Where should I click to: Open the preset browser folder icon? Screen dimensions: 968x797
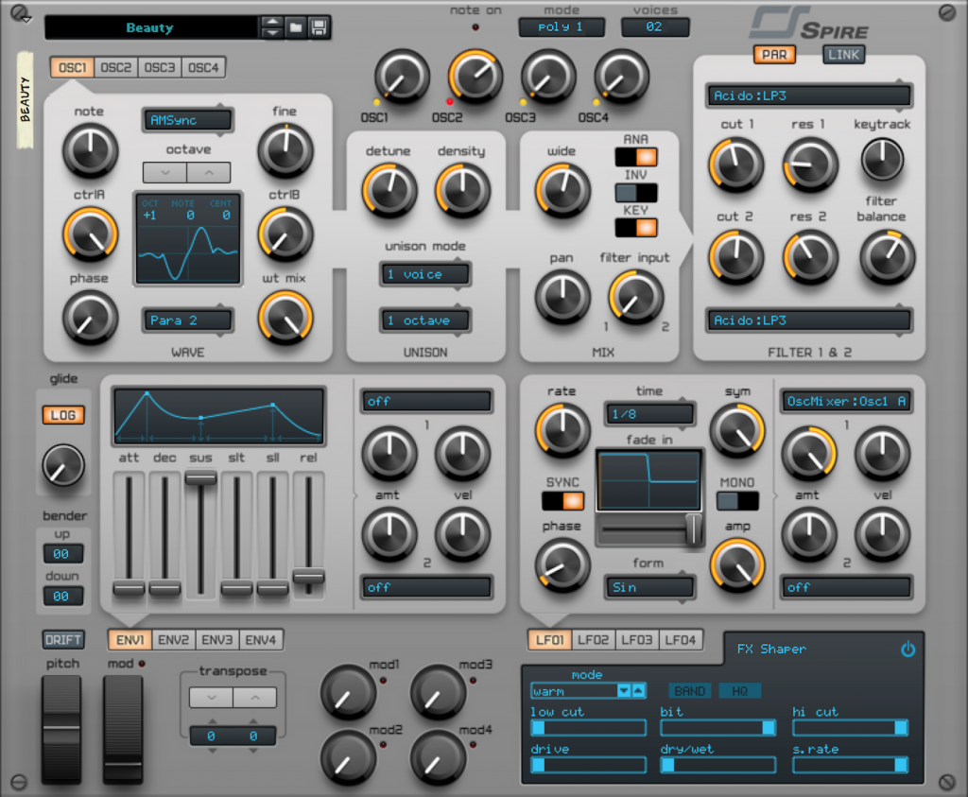tap(296, 27)
